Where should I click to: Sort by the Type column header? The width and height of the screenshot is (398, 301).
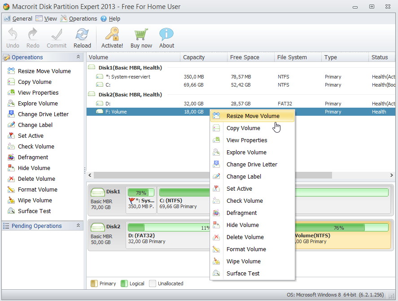click(x=345, y=57)
